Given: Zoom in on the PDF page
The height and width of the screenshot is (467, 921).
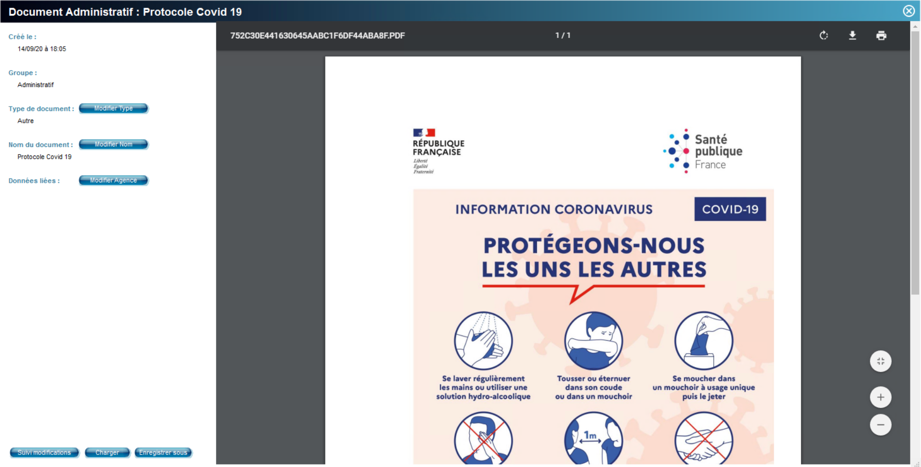Looking at the screenshot, I should tap(881, 397).
